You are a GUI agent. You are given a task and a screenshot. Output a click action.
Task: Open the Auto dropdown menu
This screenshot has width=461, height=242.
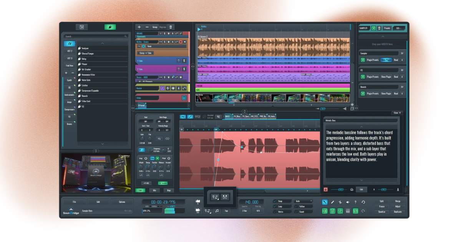tap(303, 201)
